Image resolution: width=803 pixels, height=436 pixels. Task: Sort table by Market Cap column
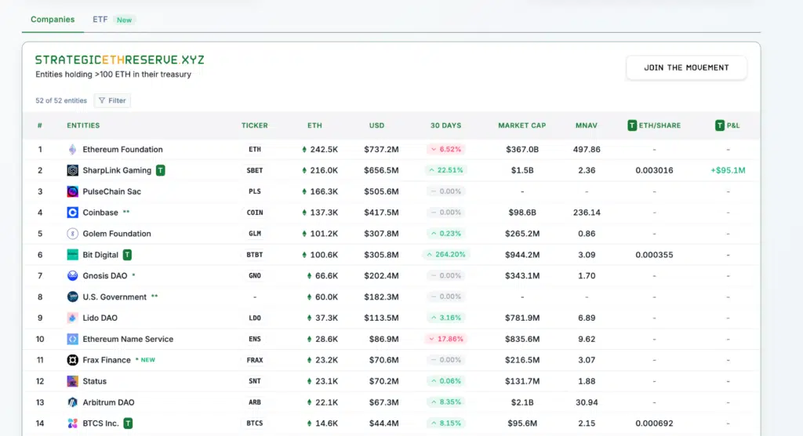[x=521, y=125]
